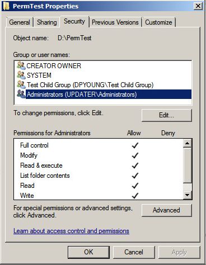Click the CREATOR OWNER group icon
The image size is (206, 265).
[x=21, y=65]
